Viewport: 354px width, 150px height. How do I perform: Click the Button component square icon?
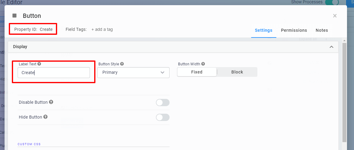click(15, 16)
